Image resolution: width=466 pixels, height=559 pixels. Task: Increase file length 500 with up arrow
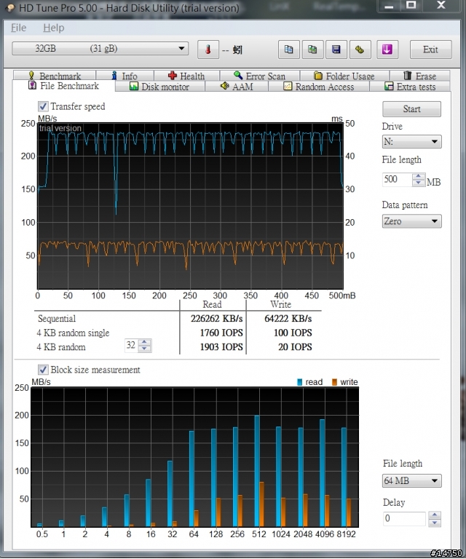(x=418, y=176)
